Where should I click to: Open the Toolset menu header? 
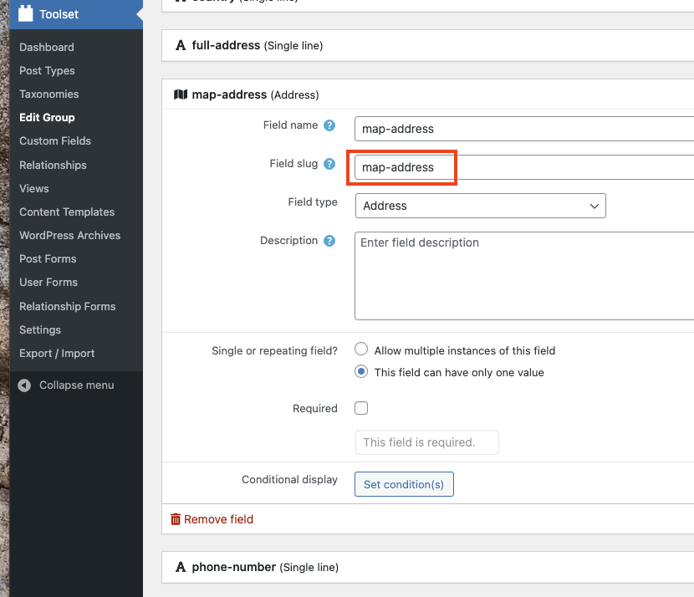click(76, 14)
